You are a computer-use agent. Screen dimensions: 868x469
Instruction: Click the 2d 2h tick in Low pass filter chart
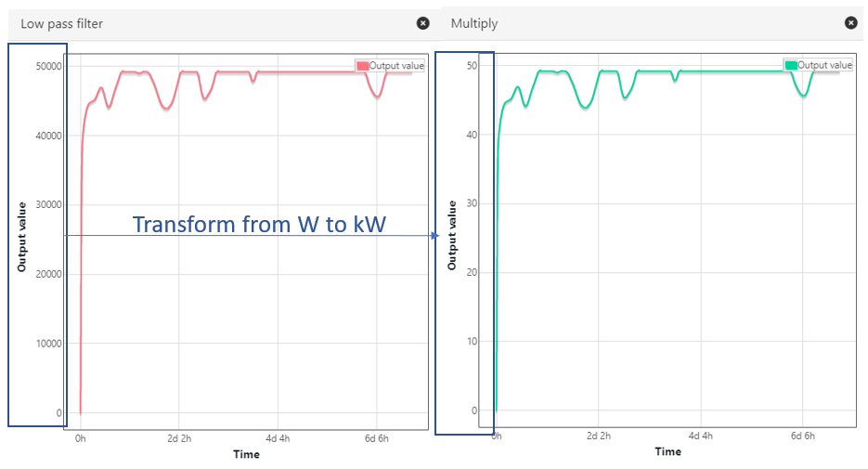179,437
